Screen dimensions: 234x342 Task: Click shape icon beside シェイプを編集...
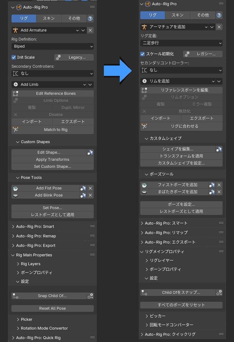point(219,149)
